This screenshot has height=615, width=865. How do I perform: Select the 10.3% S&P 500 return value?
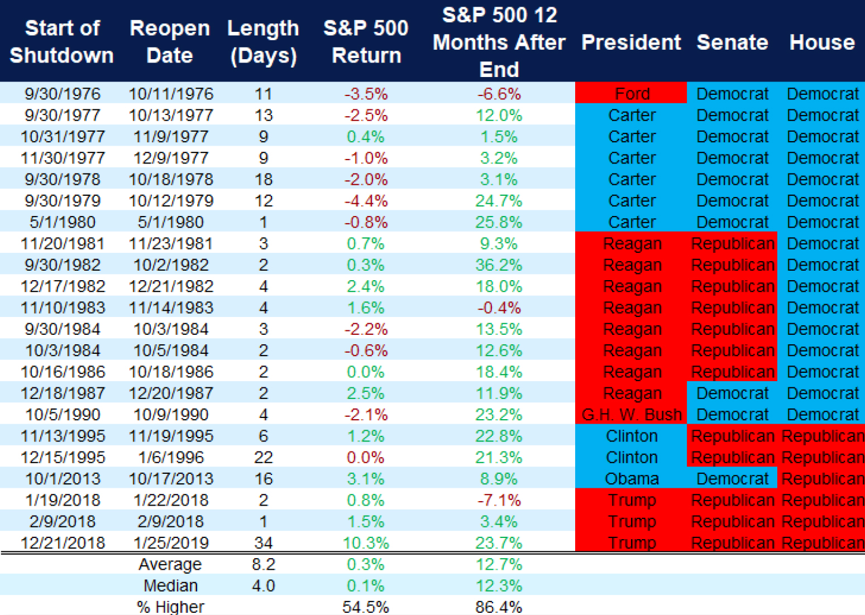tap(366, 542)
